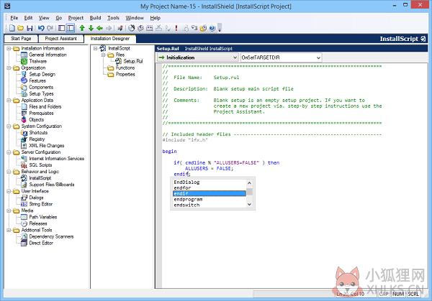This screenshot has width=432, height=301.
Task: Select Trialware tree item
Action: point(37,61)
